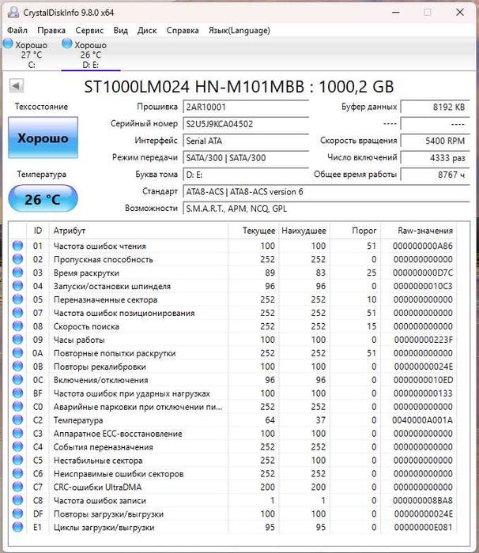479x553 pixels.
Task: Click status icon for Скорость поиска row
Action: pos(17,326)
